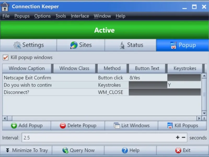Click the Query Now button
This screenshot has height=157, width=209.
(x=78, y=150)
